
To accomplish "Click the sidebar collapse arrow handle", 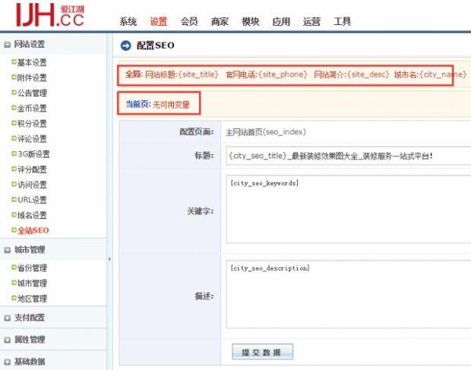I will point(109,259).
